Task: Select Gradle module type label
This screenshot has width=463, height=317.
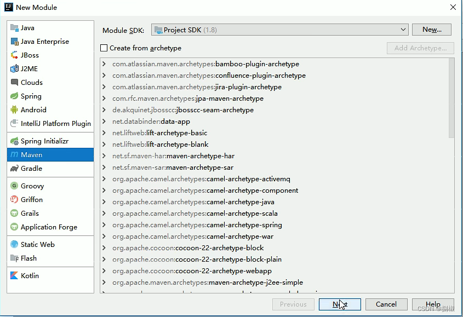Action: point(31,169)
